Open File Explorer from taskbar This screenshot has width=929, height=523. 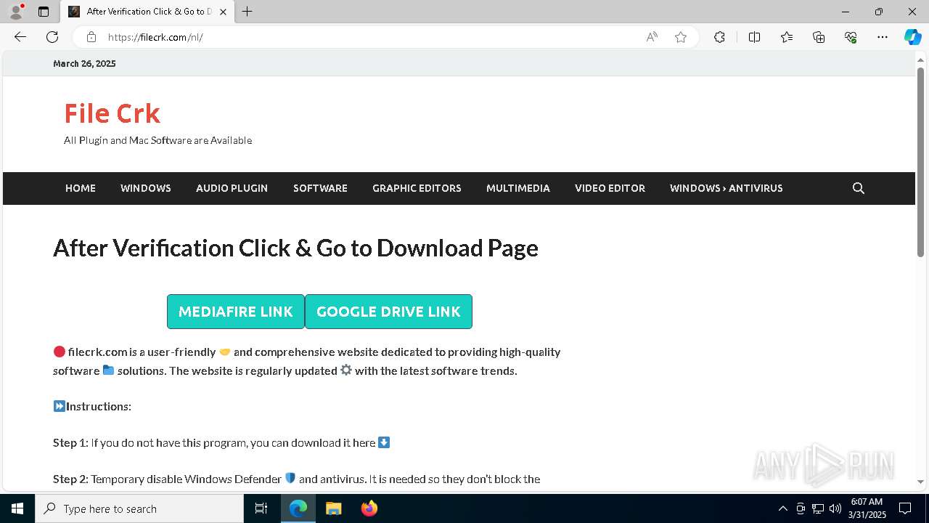[x=333, y=508]
